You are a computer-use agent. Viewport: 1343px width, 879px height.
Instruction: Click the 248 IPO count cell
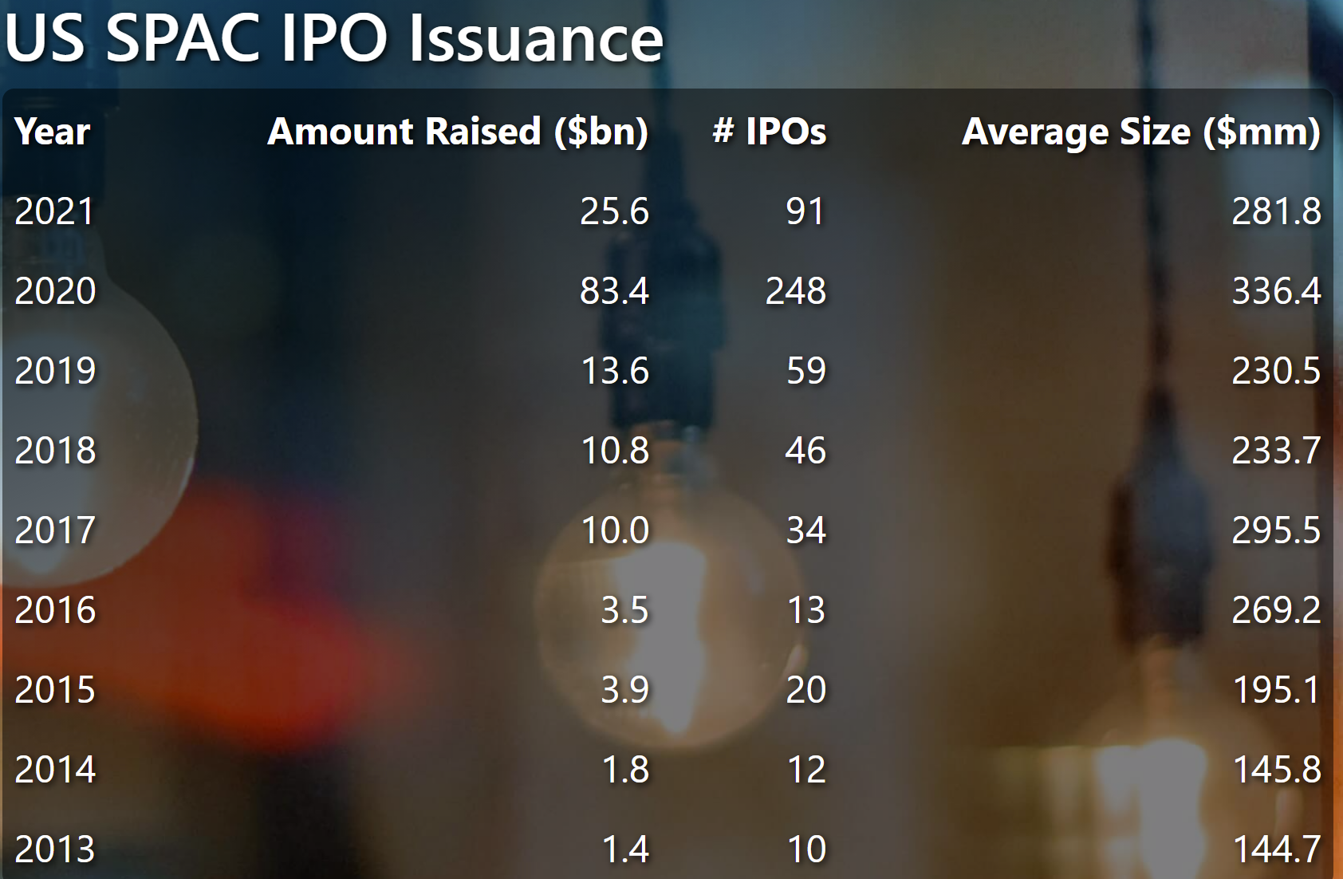(x=795, y=291)
